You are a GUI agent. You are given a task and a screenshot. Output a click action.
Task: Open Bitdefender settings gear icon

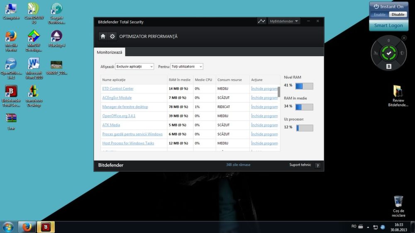click(x=112, y=36)
